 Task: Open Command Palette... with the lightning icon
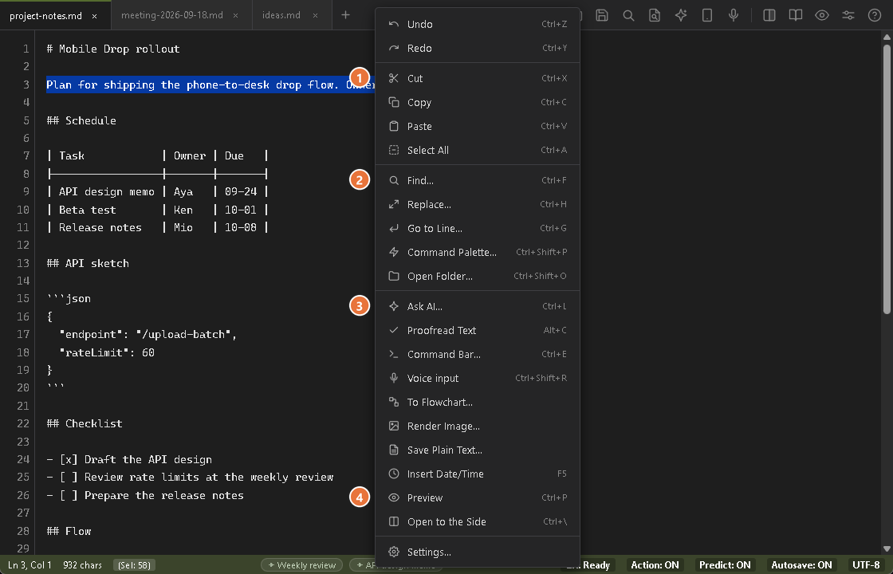(x=478, y=252)
